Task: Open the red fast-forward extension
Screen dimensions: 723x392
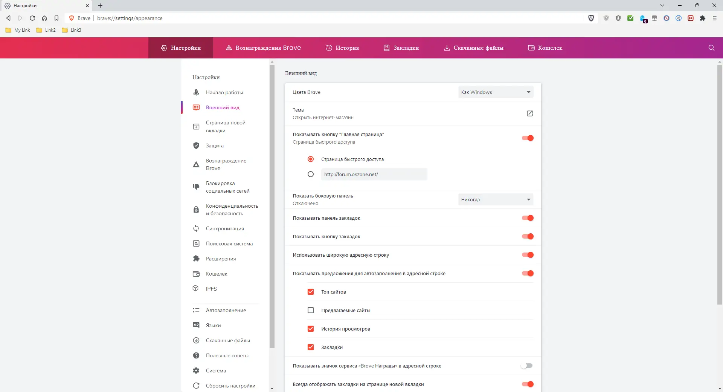Action: [x=691, y=18]
